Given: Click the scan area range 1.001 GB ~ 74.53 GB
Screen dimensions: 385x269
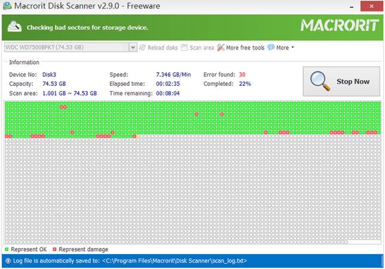Looking at the screenshot, I should coord(69,94).
